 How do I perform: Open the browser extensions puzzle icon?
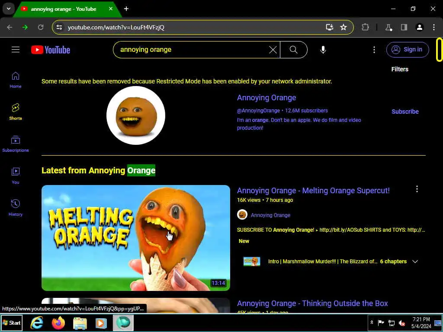click(365, 27)
